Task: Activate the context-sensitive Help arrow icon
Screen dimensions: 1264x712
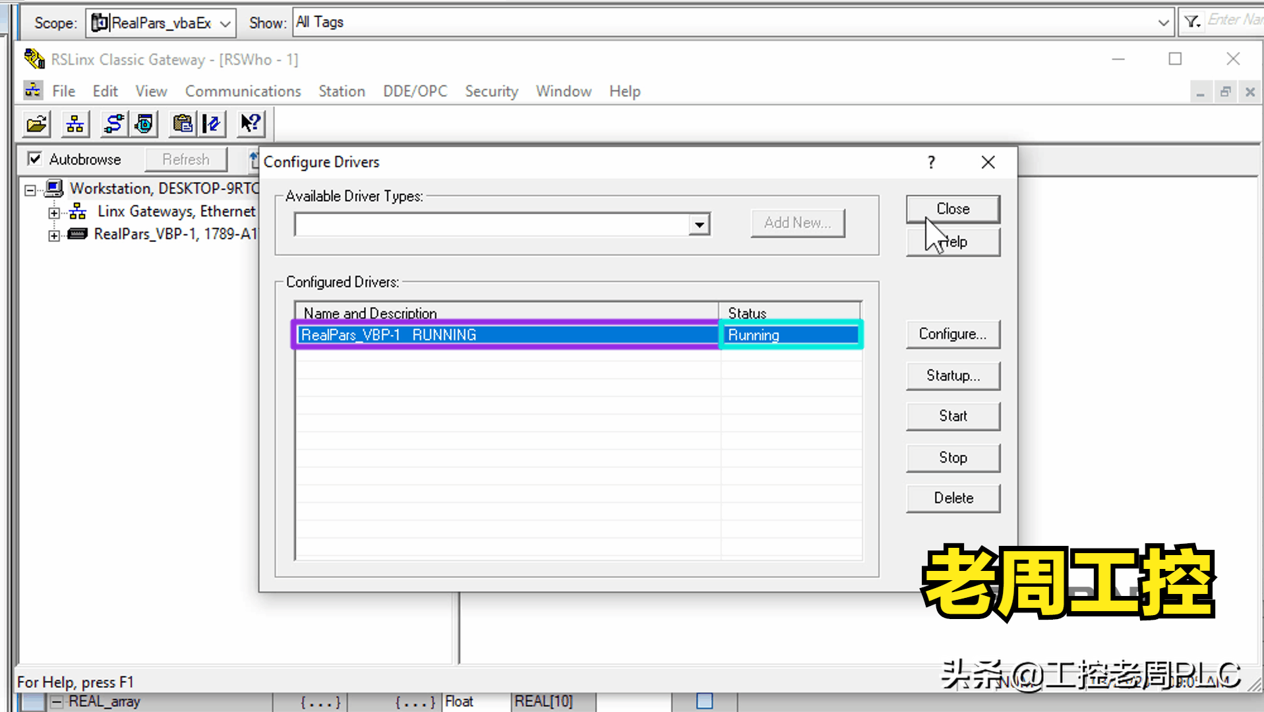Action: (x=251, y=123)
